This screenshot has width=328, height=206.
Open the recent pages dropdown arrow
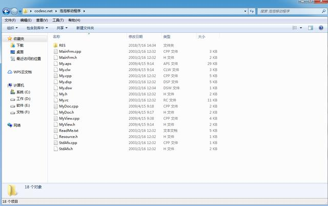pos(20,11)
